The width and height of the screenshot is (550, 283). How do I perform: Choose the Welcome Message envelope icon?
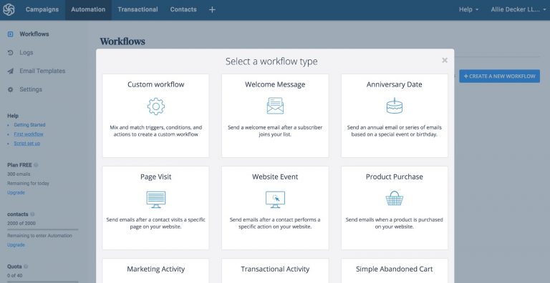tap(275, 106)
